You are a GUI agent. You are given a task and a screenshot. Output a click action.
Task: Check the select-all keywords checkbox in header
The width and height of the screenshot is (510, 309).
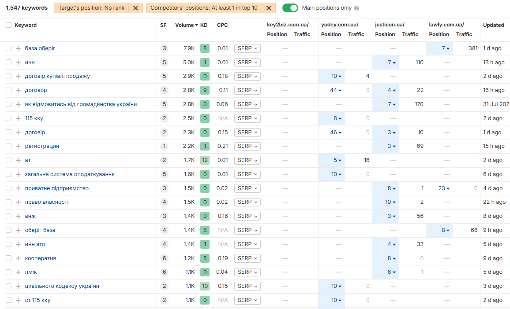tap(9, 25)
